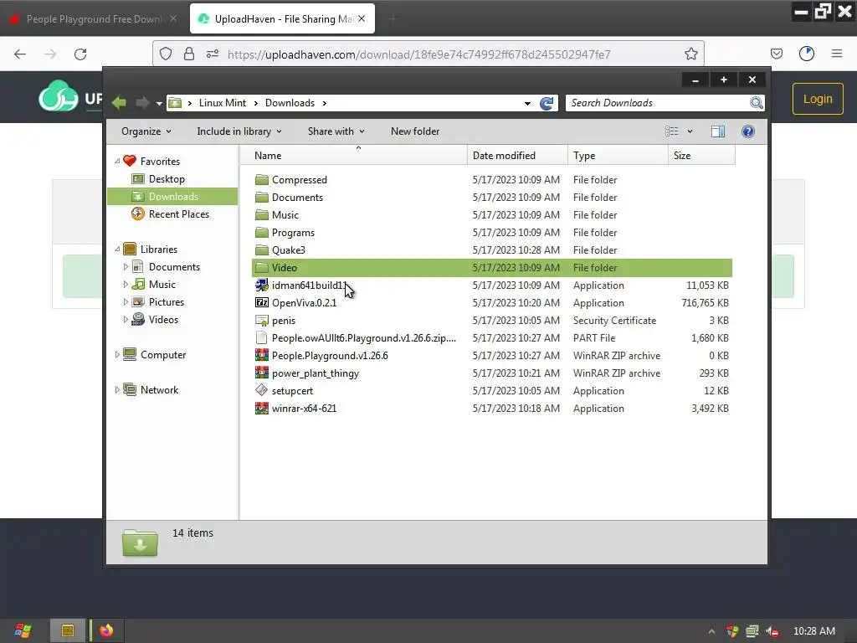Select the Quake3 folder icon

click(x=262, y=249)
